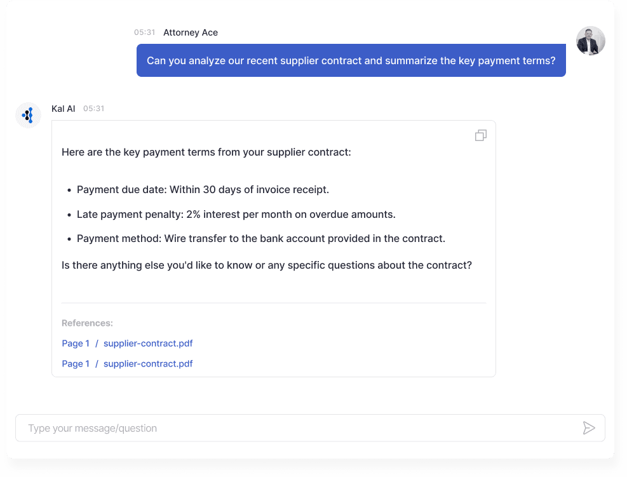Click the Kal AI sender name

coord(63,109)
